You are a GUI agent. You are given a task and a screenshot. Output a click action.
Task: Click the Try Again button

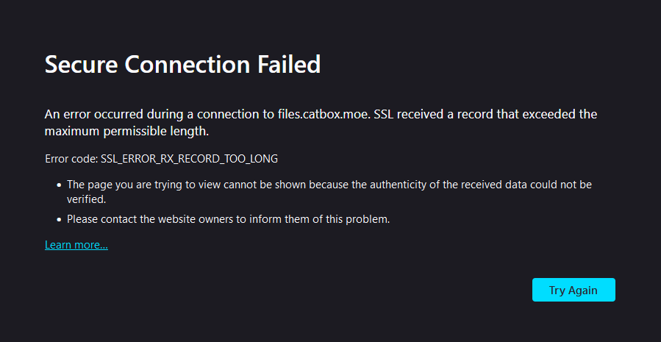[x=574, y=290]
